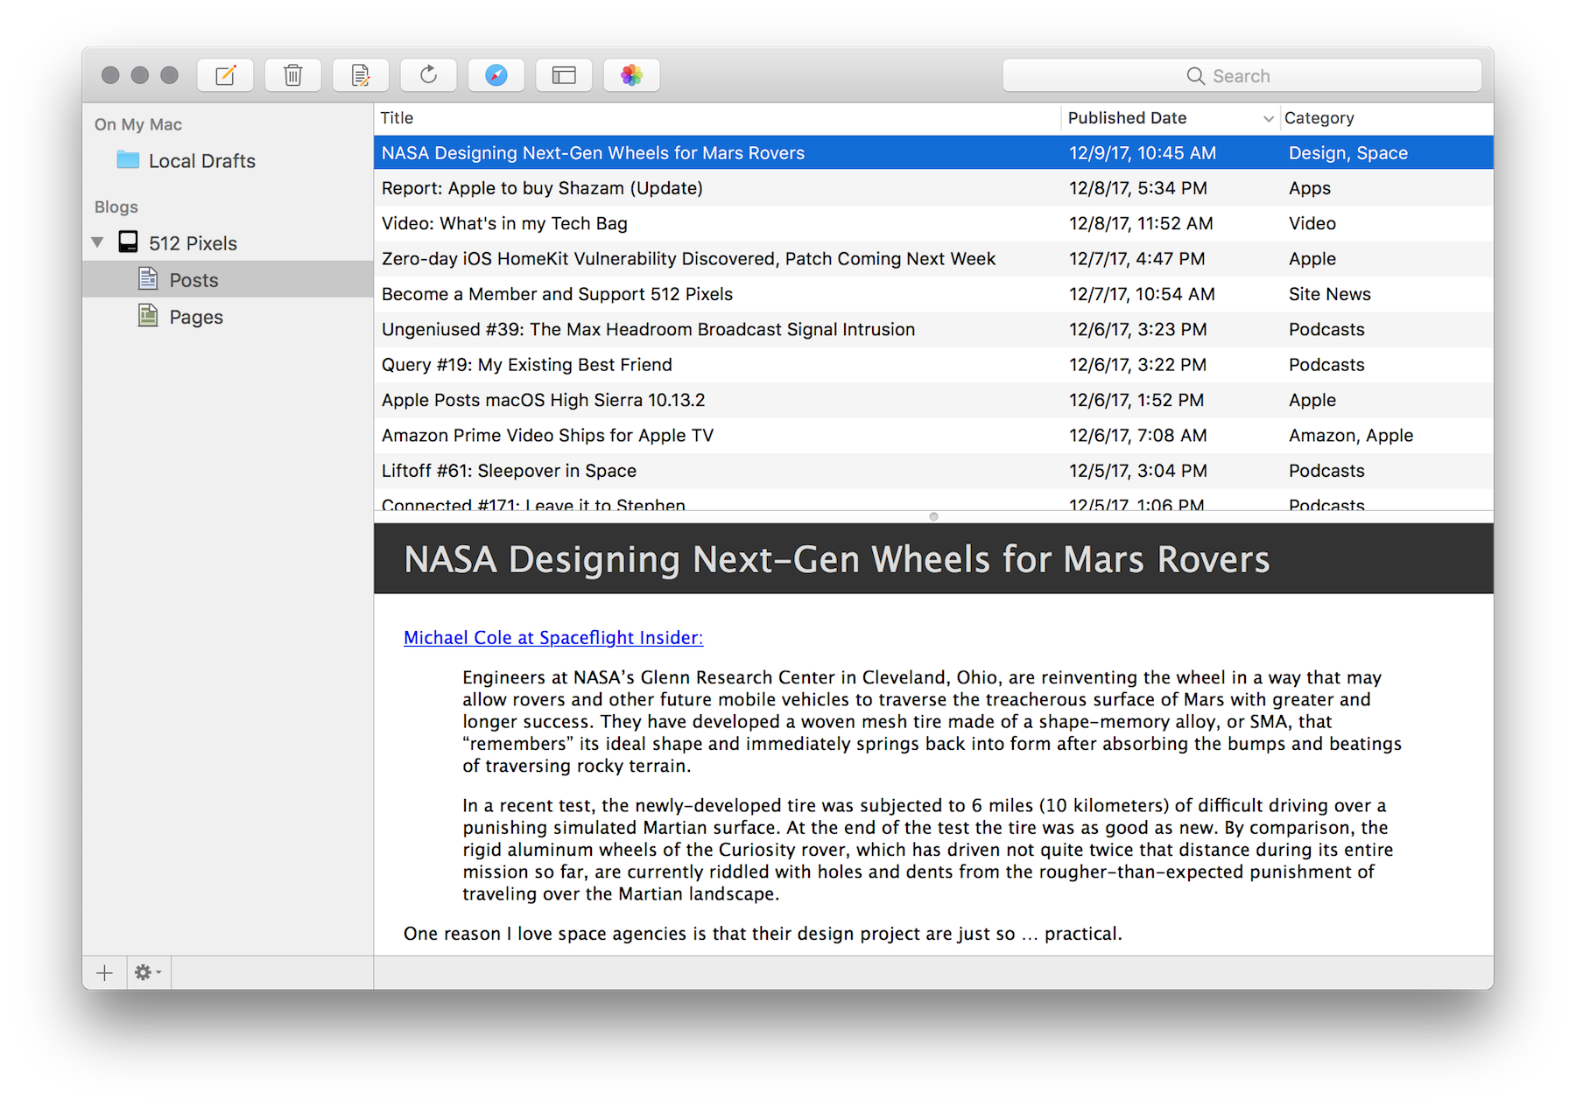Select 'Query #19: My Existing Best Friend'
This screenshot has width=1576, height=1107.
pos(933,365)
